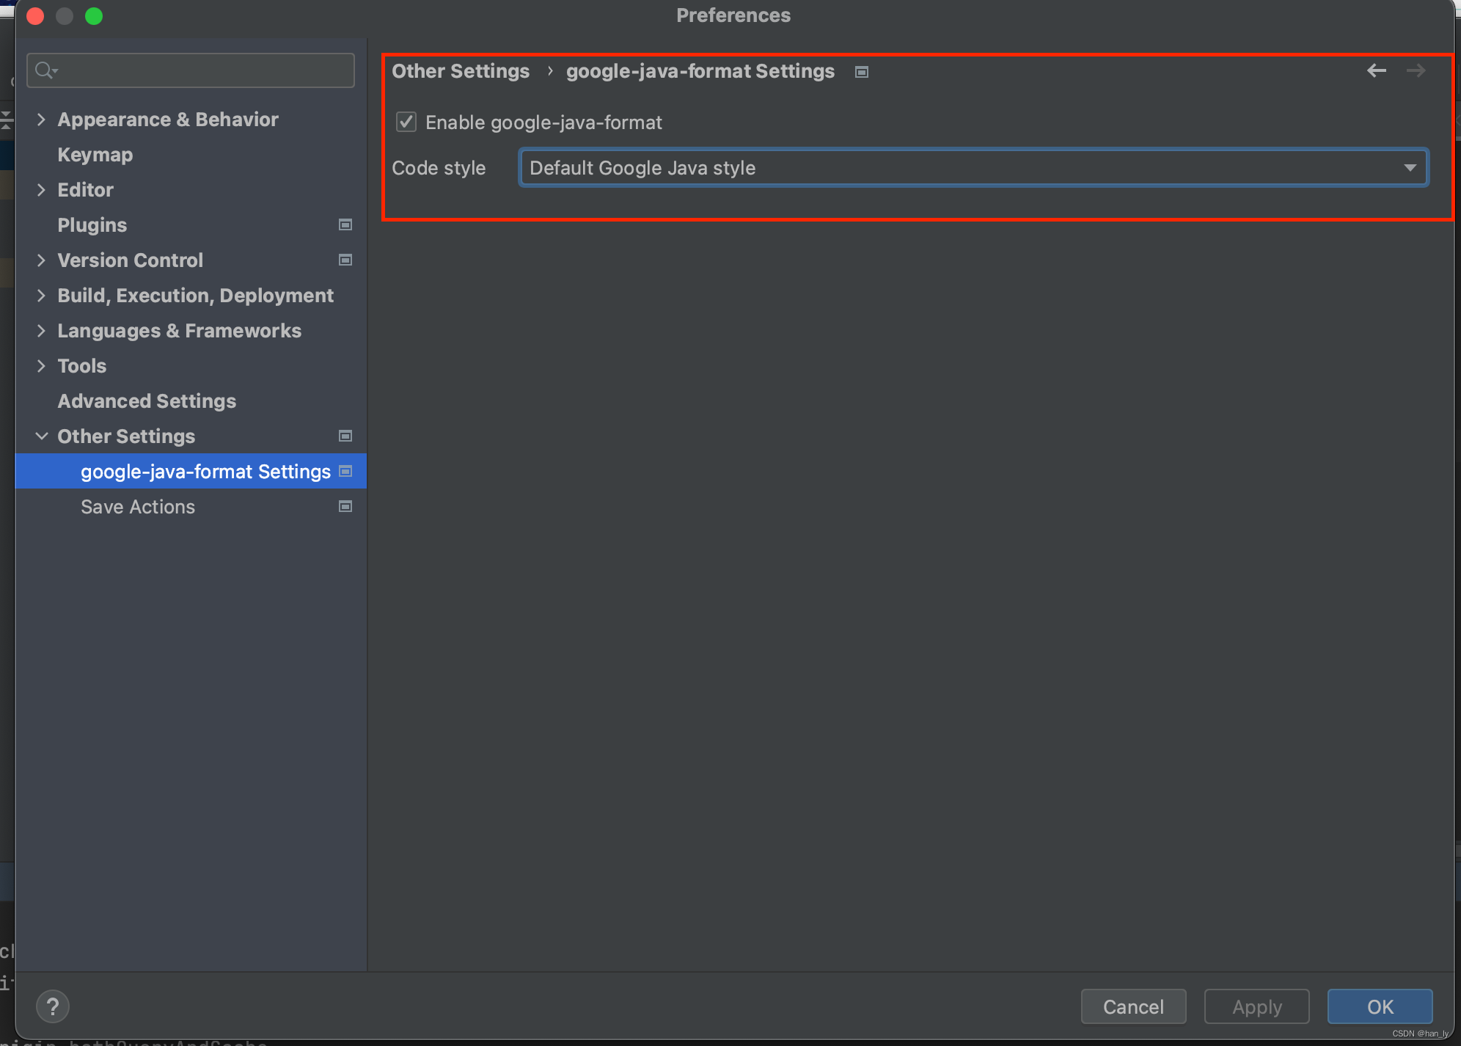Expand Appearance & Behavior section
The height and width of the screenshot is (1046, 1461).
tap(41, 120)
